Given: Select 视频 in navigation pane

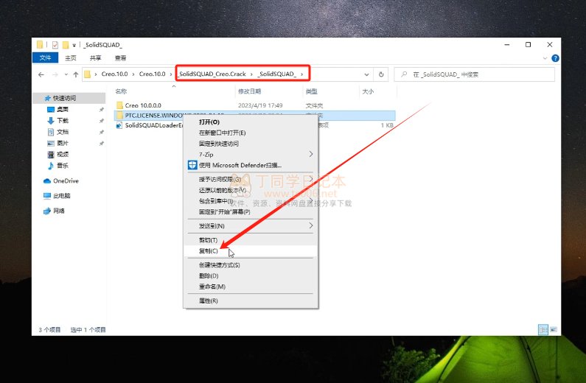Looking at the screenshot, I should click(62, 154).
